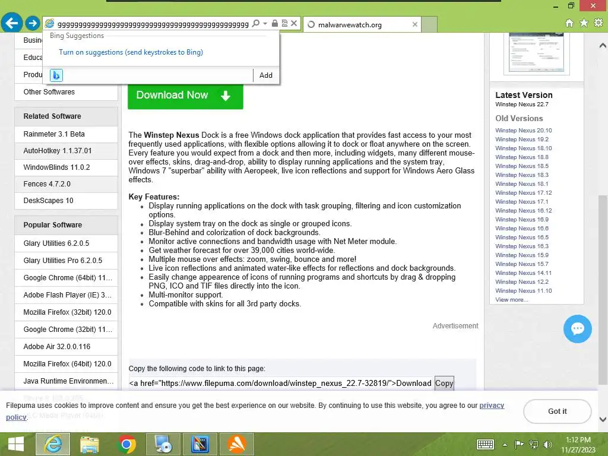Open network status tray icon
Viewport: 608px width, 456px height.
click(x=534, y=444)
